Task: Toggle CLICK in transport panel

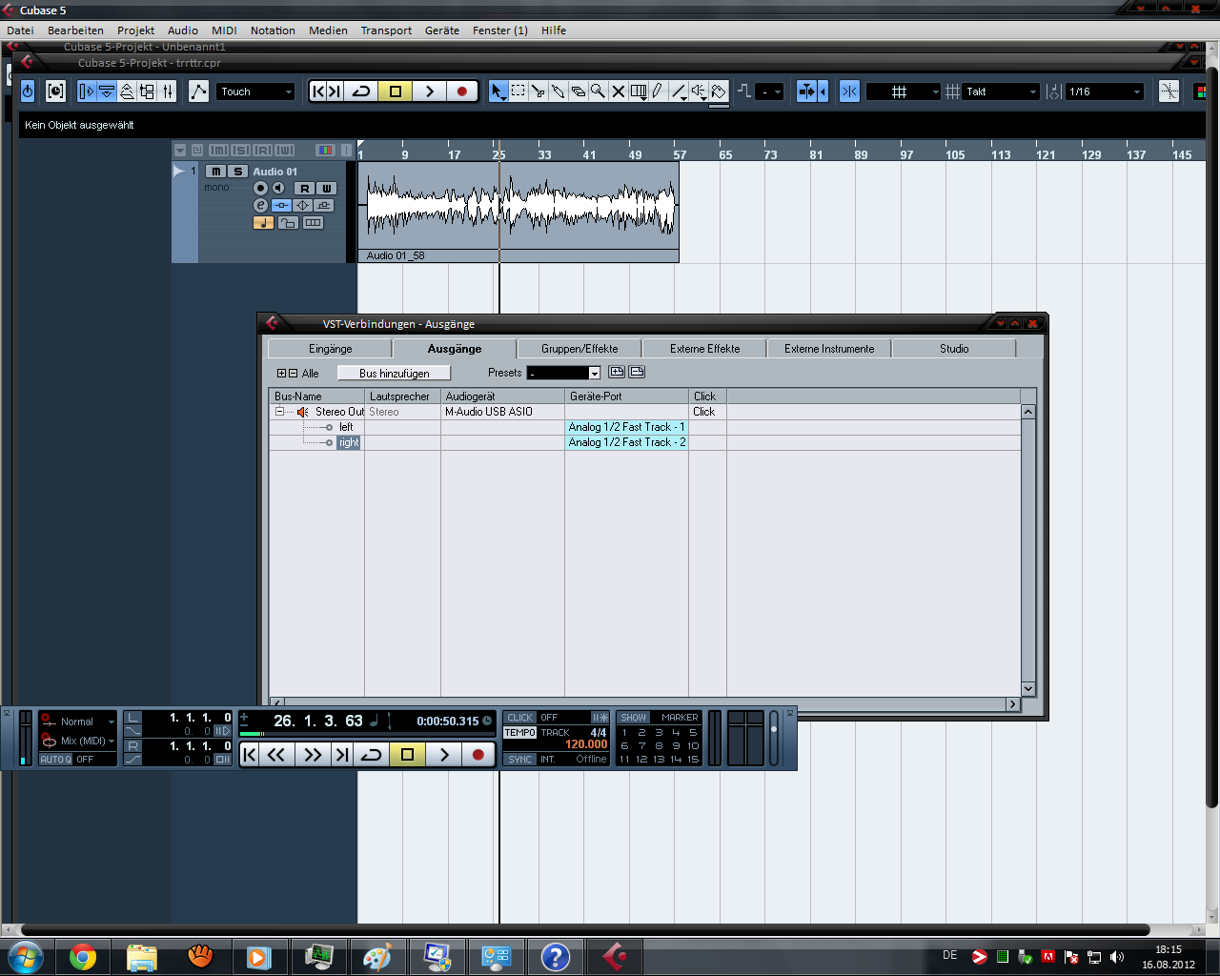Action: (520, 717)
